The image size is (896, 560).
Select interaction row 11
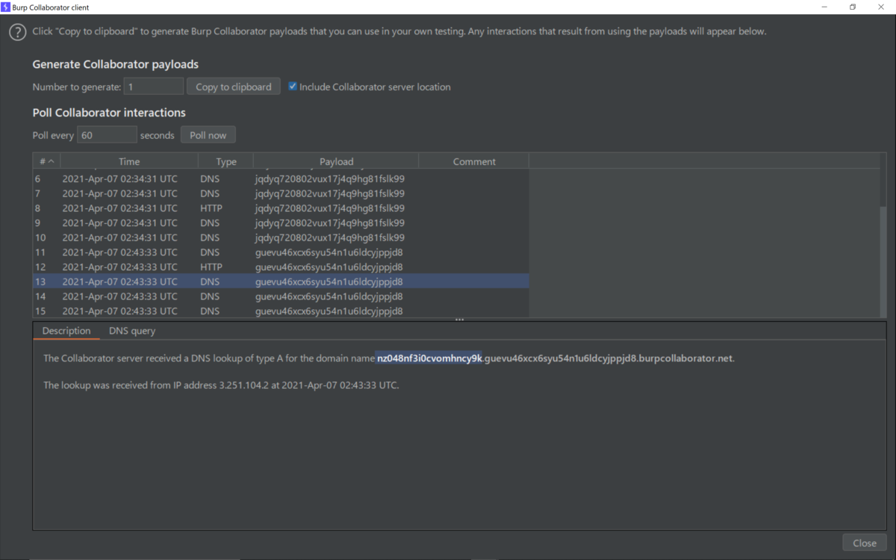[x=281, y=252]
